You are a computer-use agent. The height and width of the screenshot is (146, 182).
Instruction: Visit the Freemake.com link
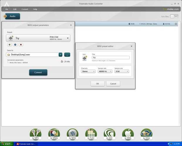click(x=171, y=9)
